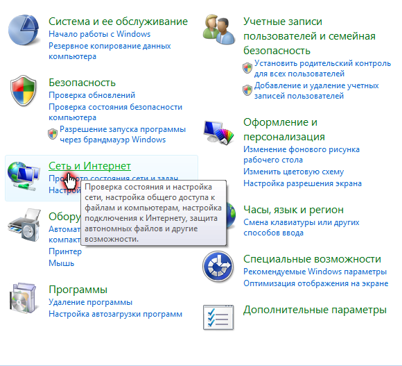Click 'Мышь' link under hardware

click(x=61, y=263)
